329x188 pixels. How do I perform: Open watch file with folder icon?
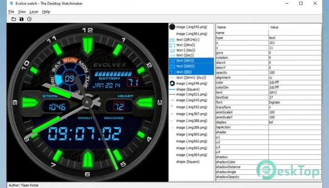pyautogui.click(x=14, y=19)
